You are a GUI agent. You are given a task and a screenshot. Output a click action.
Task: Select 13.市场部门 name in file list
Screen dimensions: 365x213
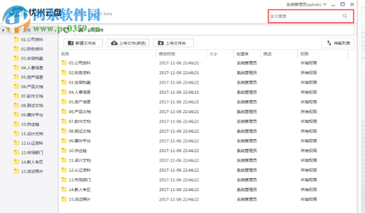(x=79, y=180)
